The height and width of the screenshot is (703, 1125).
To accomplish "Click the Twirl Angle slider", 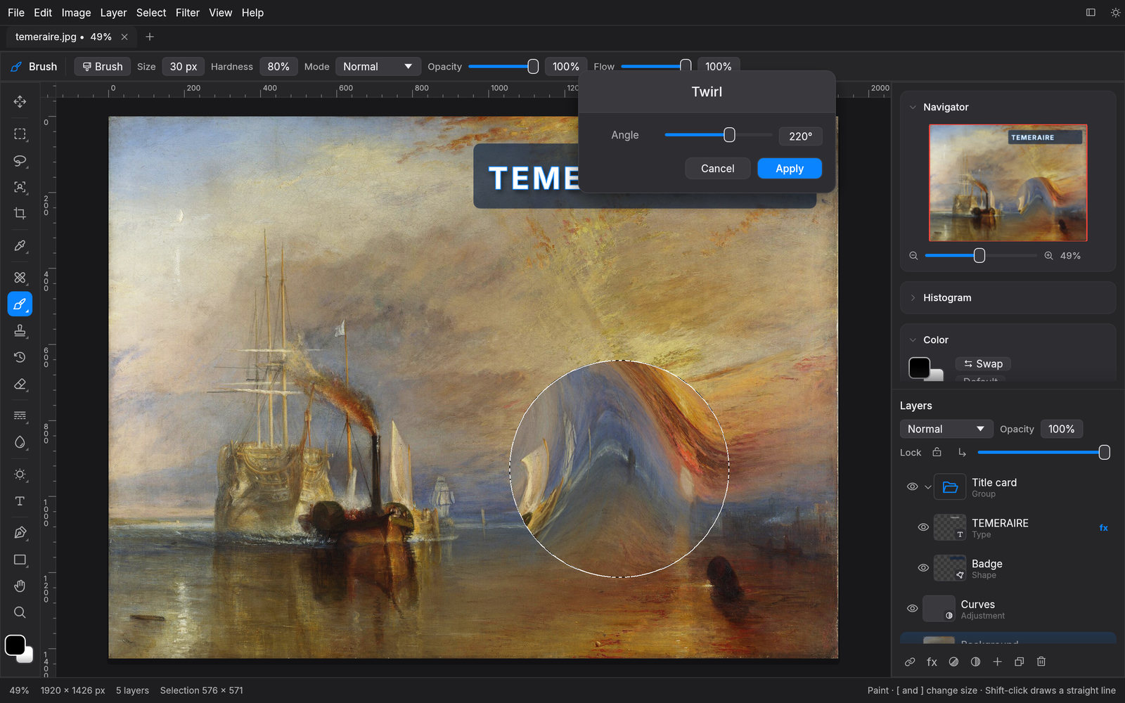I will tap(718, 135).
